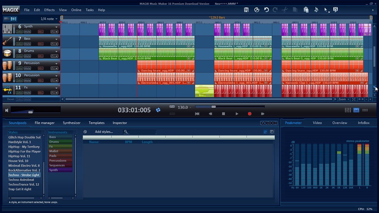Open the context help speech-bubble icon

[335, 10]
